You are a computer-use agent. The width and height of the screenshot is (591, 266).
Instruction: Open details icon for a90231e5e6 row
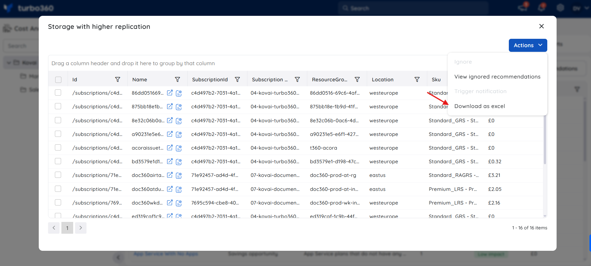[x=179, y=134]
